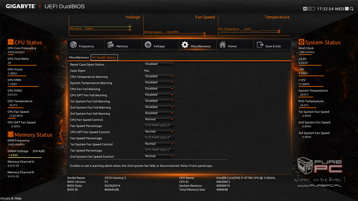Viewport: 358px width, 201px height.
Task: Click the System Status header icon
Action: [x=301, y=42]
